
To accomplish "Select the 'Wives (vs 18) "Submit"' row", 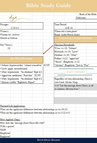I will tap(66, 48).
